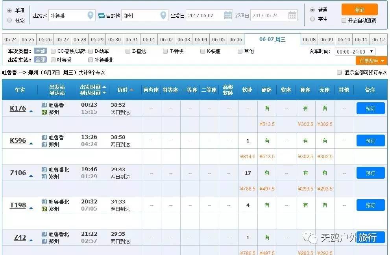The width and height of the screenshot is (390, 255).
Task: Click the swap departure and destination icon
Action: click(x=101, y=15)
